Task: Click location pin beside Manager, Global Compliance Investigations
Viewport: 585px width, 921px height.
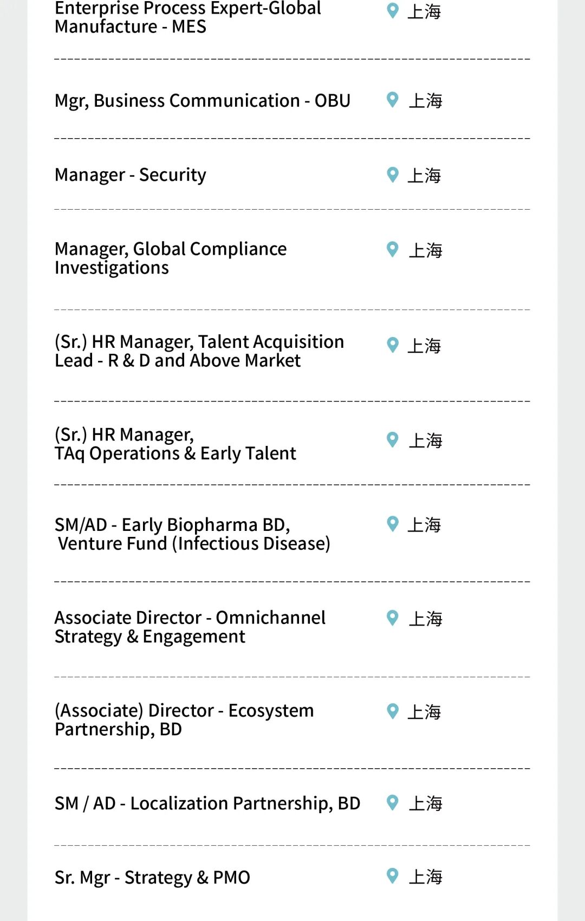Action: 393,249
